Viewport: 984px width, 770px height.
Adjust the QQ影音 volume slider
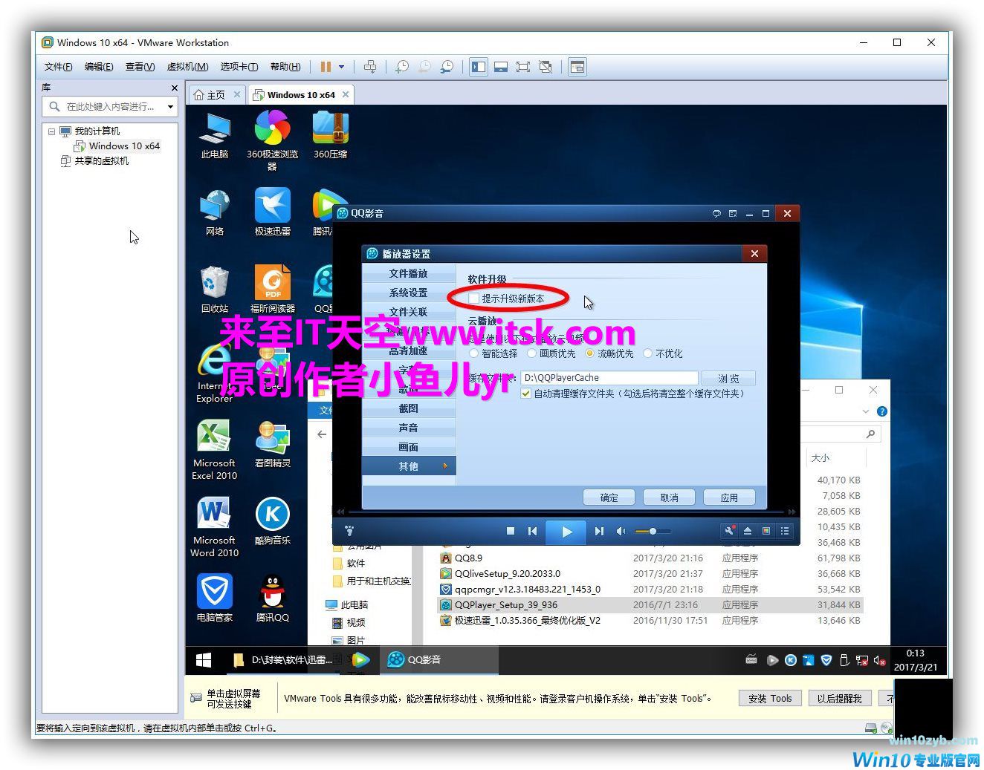[653, 531]
